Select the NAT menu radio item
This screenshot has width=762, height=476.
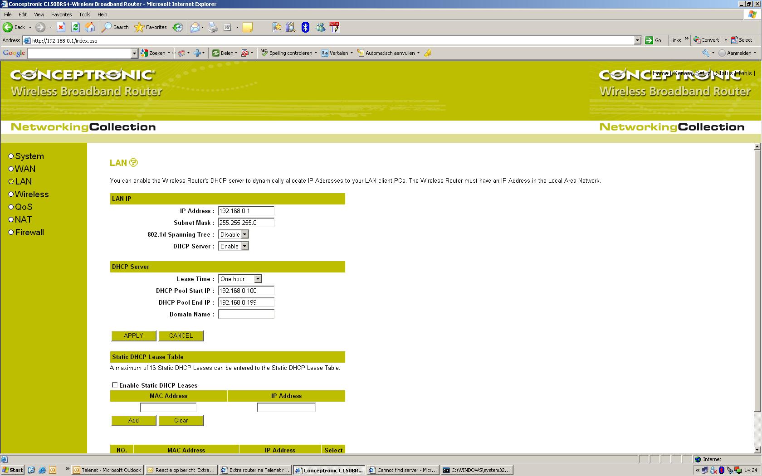(11, 220)
